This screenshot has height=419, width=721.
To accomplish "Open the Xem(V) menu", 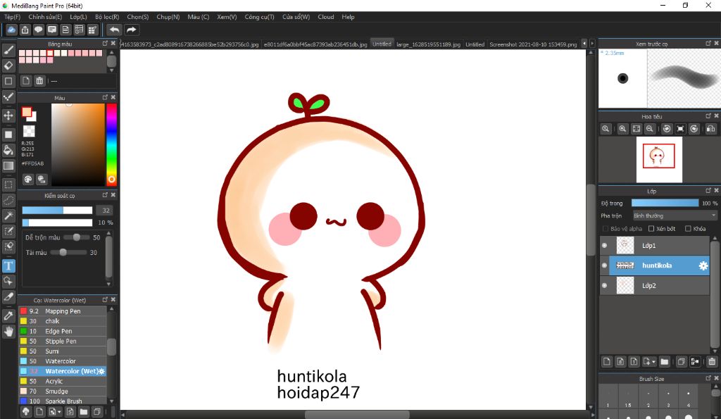I will point(227,17).
